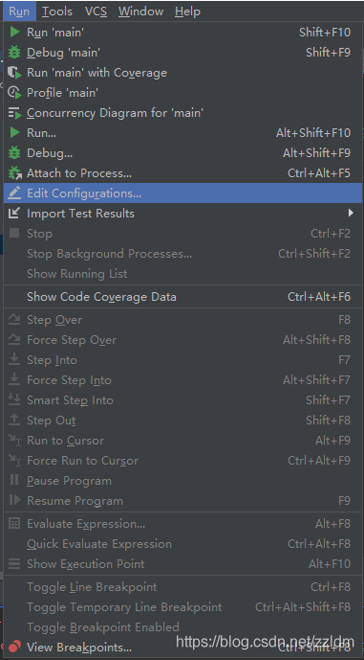The height and width of the screenshot is (660, 364).
Task: Click the Import Test Results icon
Action: 14,213
